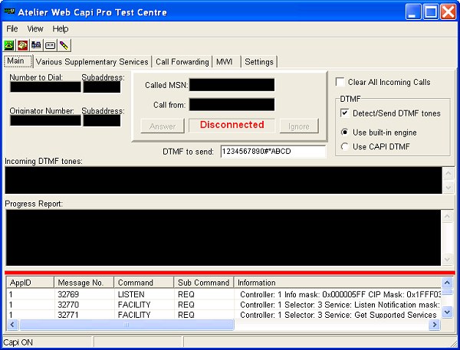Click Incoming DTMF tones scroll up arrow
This screenshot has width=460, height=350.
pyautogui.click(x=448, y=174)
